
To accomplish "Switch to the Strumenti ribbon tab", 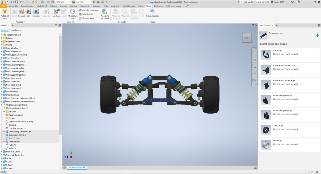I will coord(85,6).
